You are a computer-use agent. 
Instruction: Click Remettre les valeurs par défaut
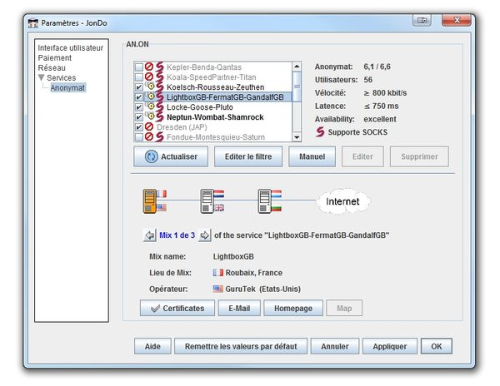[x=241, y=346]
